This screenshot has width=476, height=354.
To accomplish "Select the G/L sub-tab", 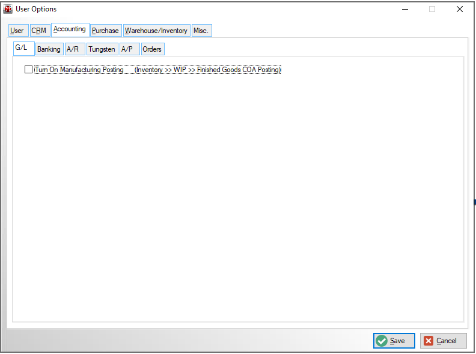I will [23, 48].
